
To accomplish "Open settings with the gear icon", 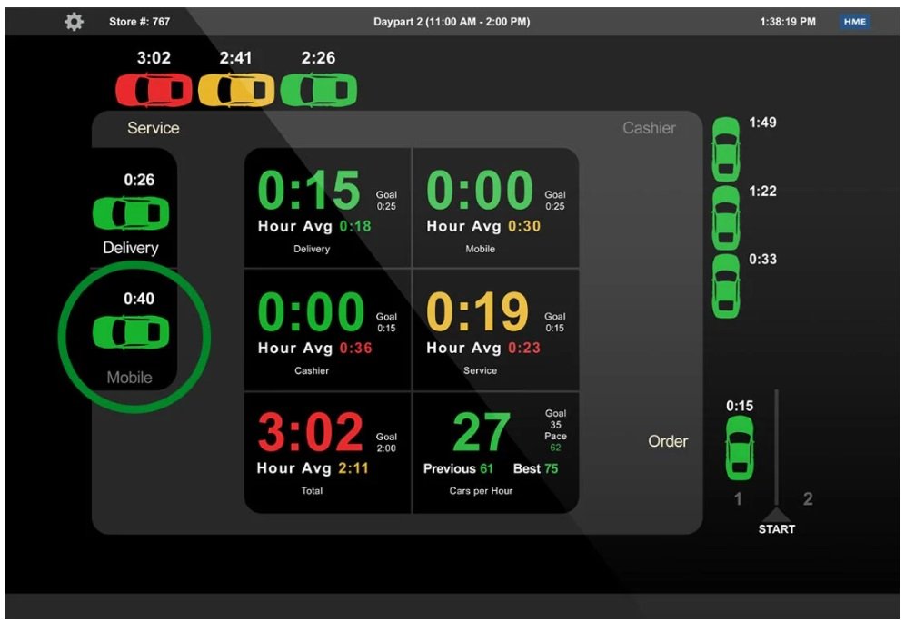I will point(74,21).
